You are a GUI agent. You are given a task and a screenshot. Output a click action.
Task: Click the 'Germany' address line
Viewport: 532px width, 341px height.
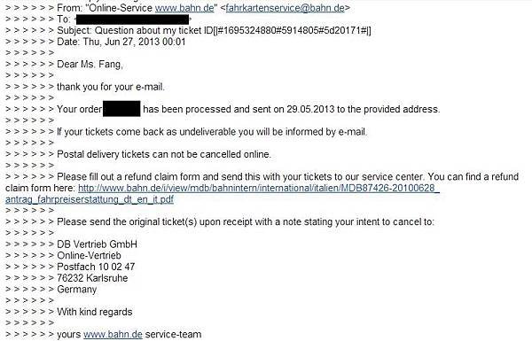[x=76, y=290]
